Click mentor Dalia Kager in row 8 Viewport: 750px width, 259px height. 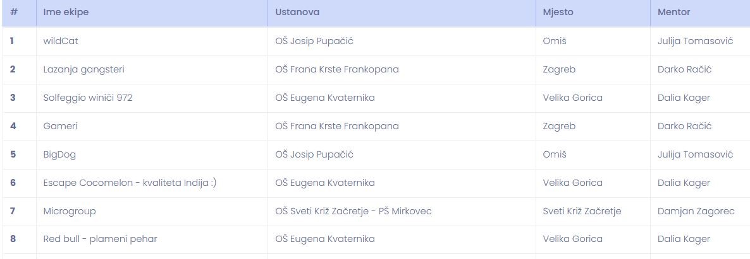tap(684, 239)
